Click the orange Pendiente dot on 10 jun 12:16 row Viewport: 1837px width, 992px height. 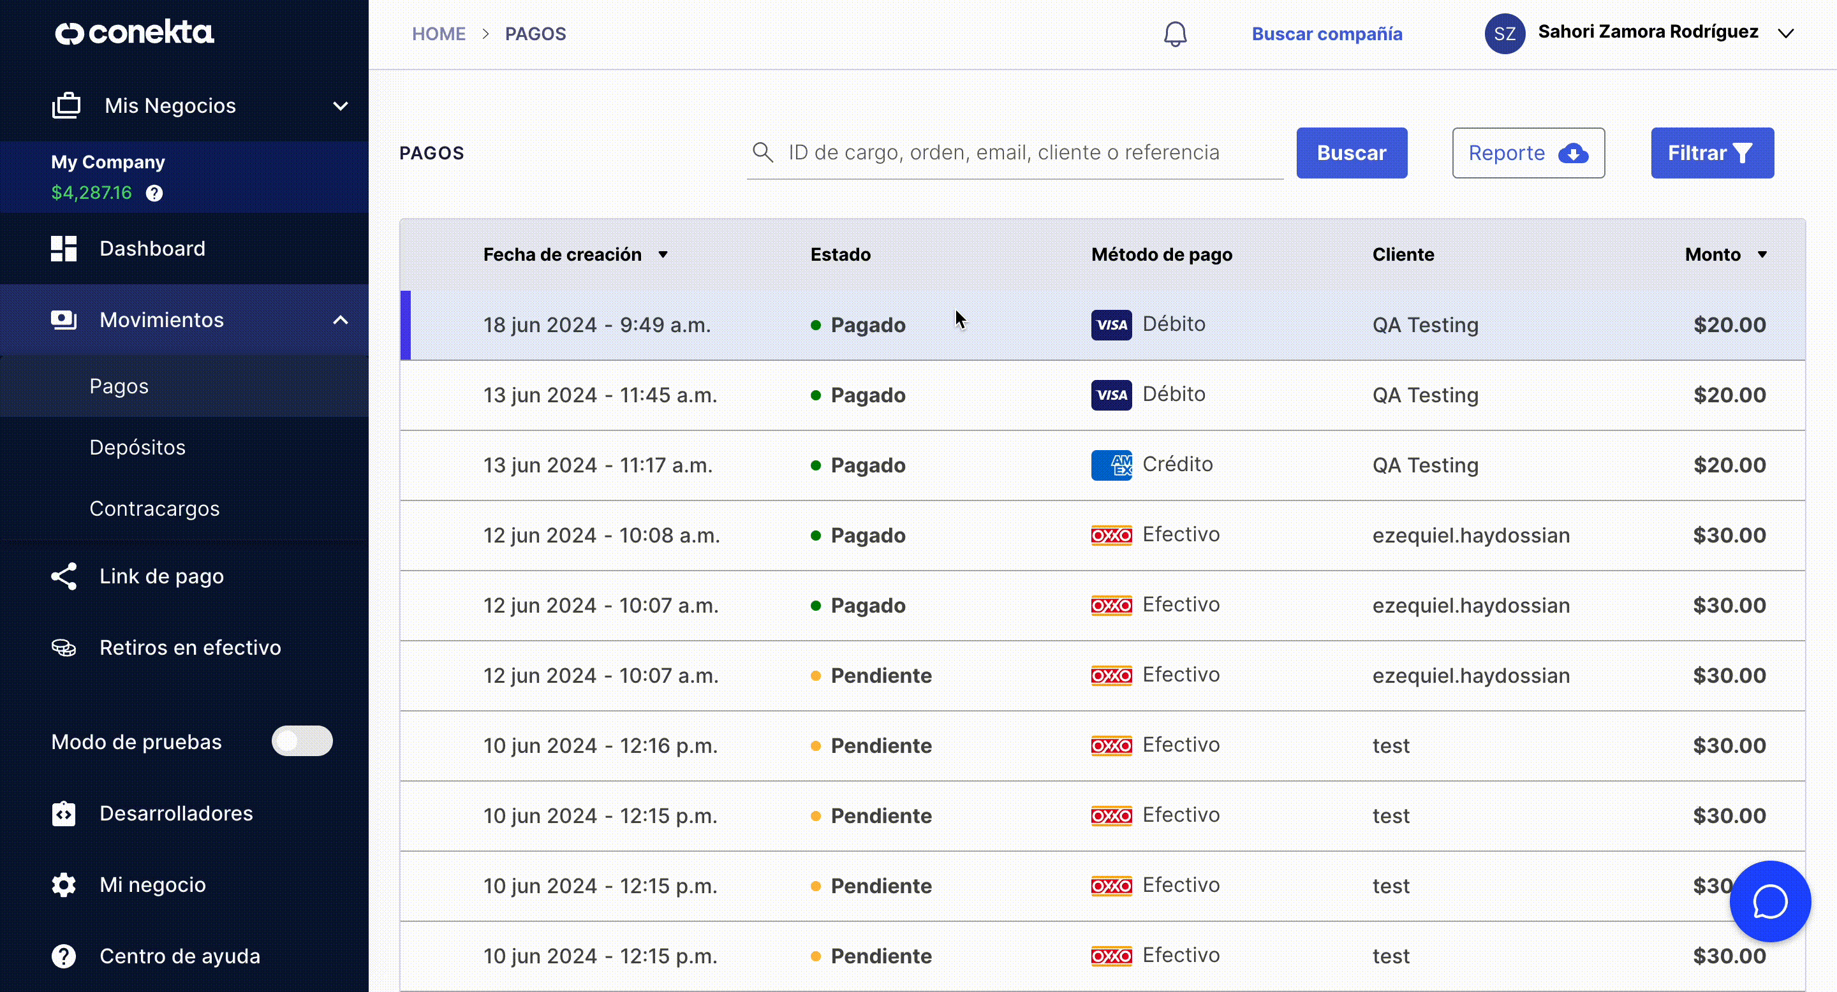coord(815,746)
